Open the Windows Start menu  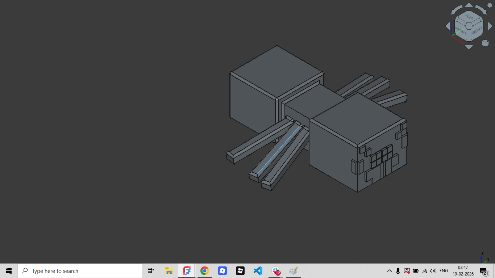click(x=9, y=271)
